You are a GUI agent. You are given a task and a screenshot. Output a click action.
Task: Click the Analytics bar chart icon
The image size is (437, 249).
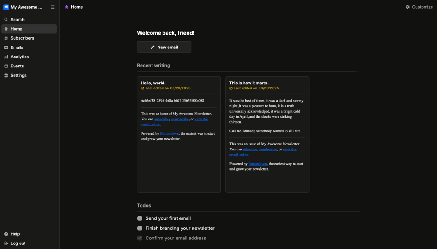point(6,57)
